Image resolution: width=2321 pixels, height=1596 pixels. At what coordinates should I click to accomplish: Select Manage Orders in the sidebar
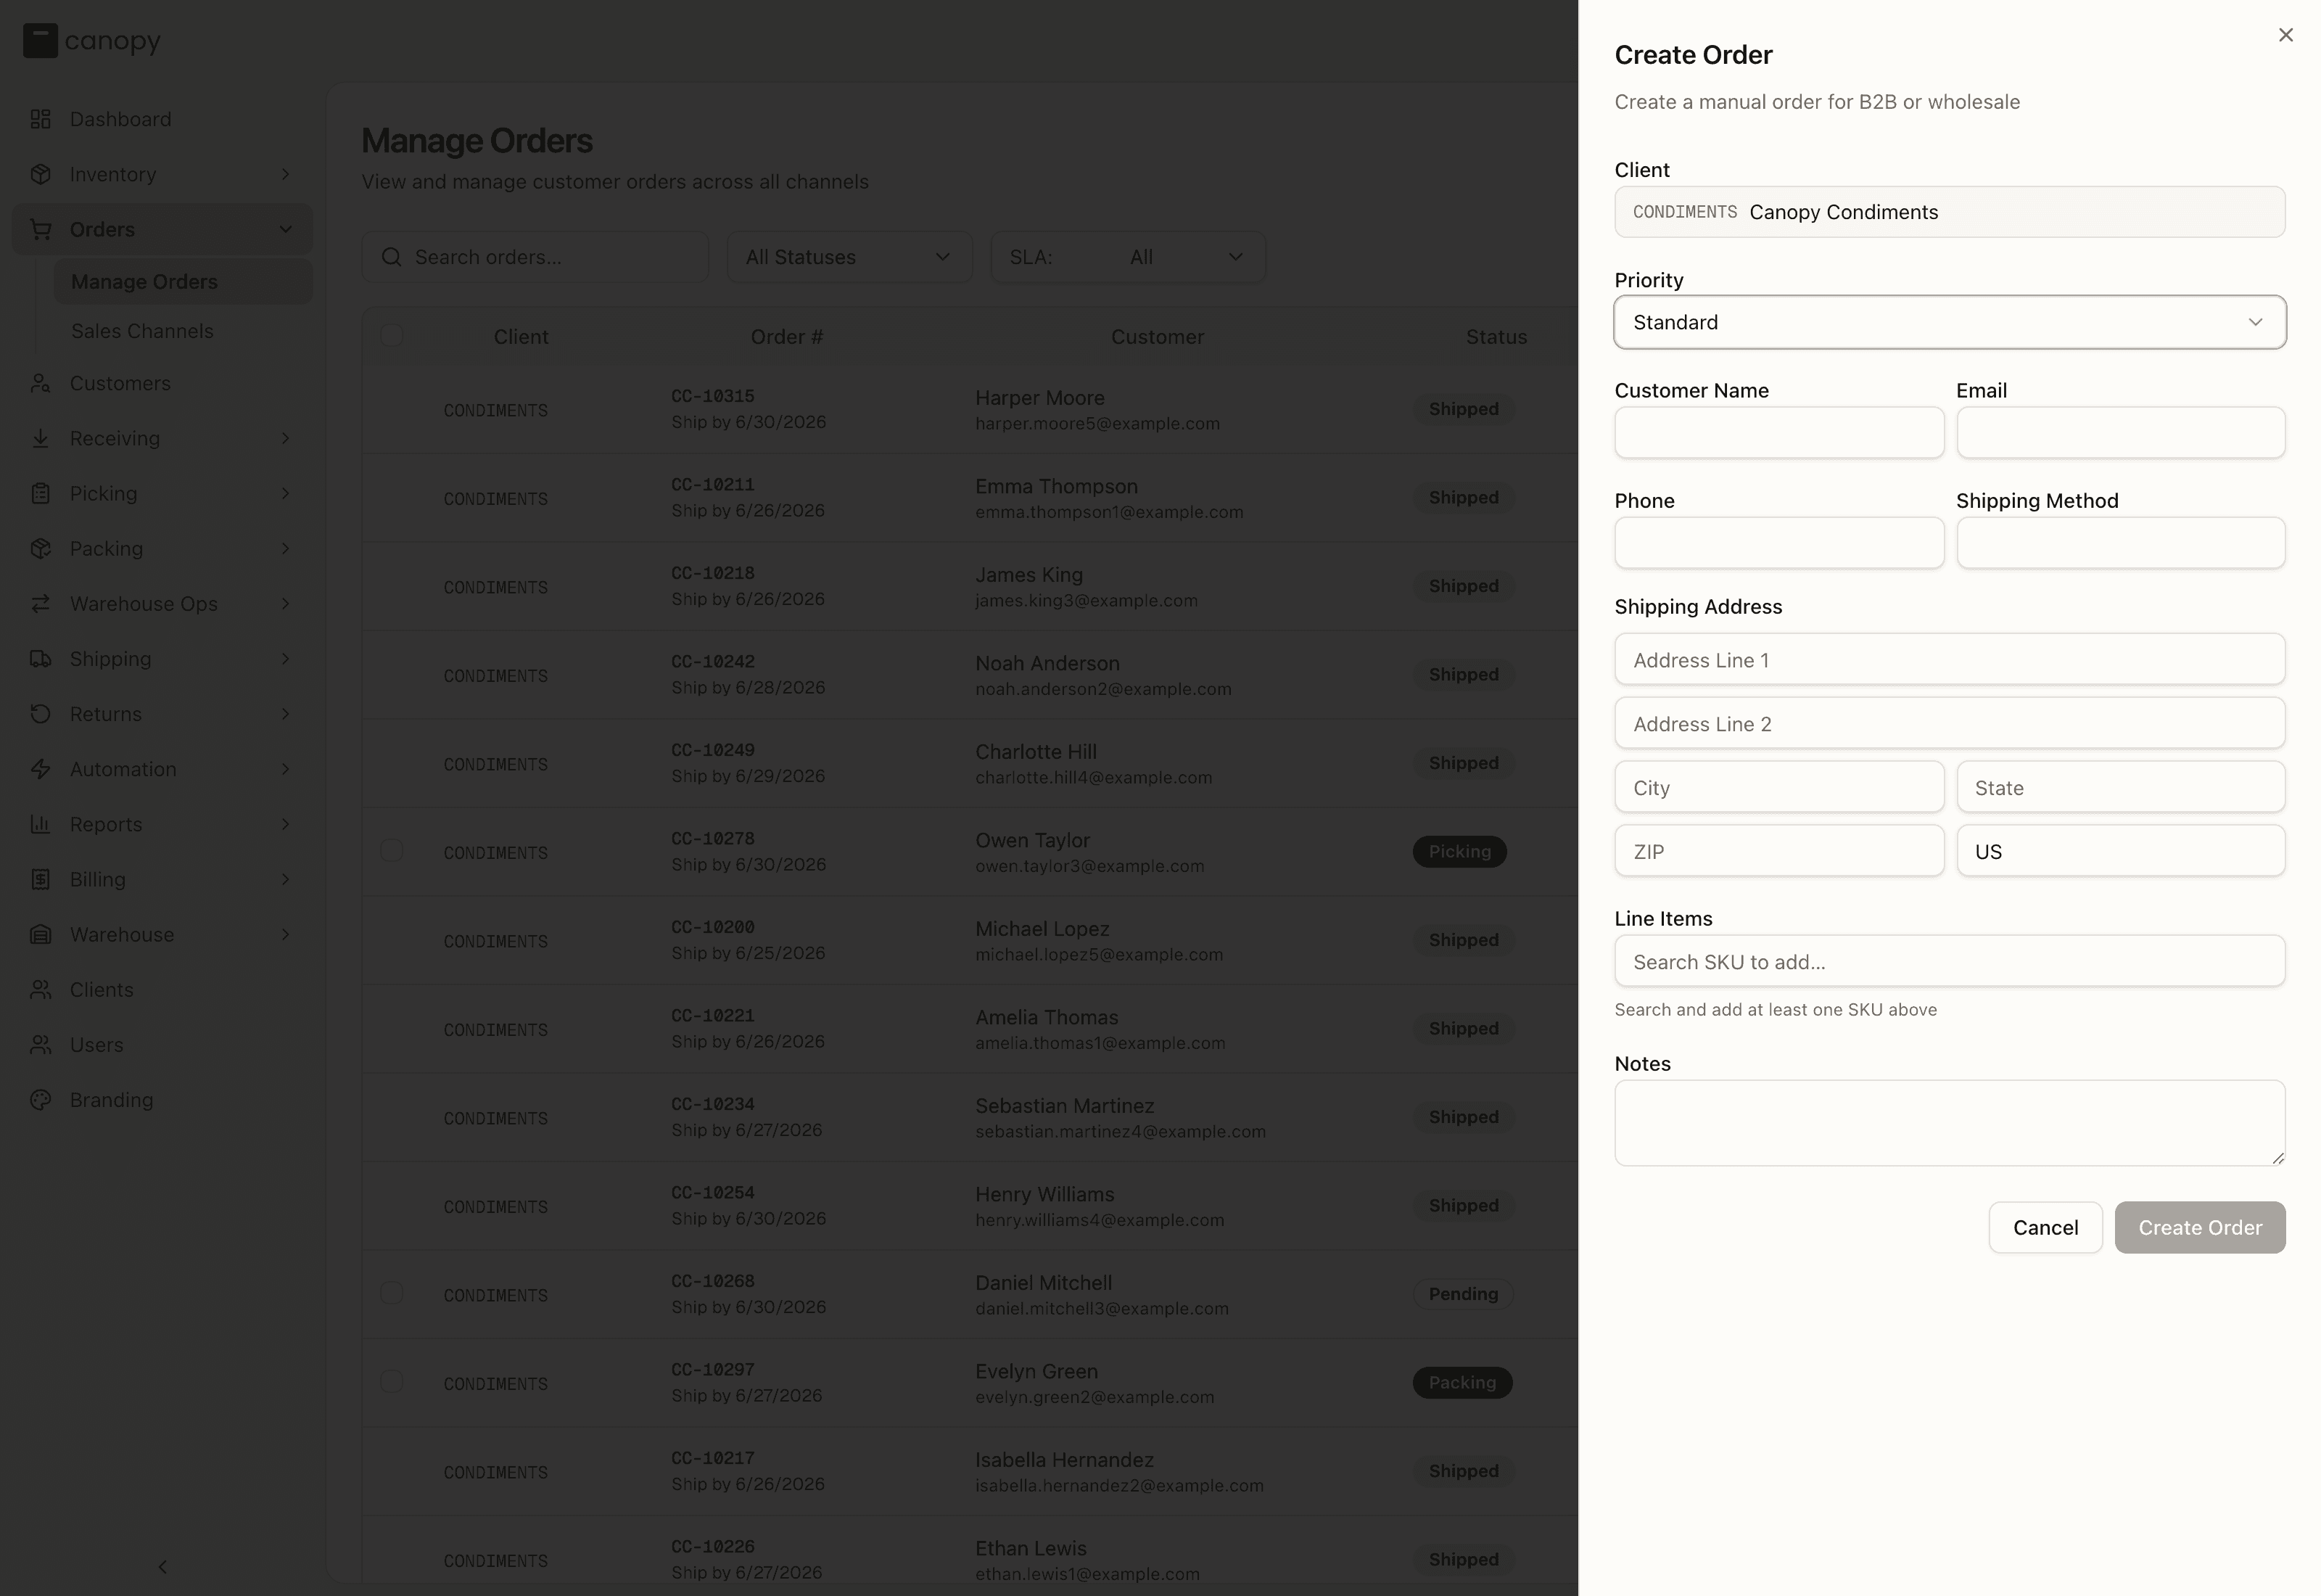pos(183,282)
